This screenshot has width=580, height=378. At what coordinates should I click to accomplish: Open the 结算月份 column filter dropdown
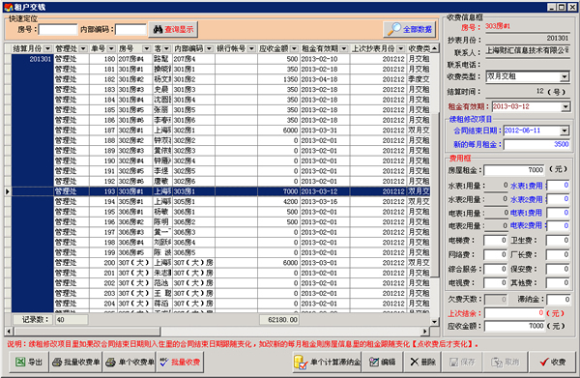tap(47, 49)
